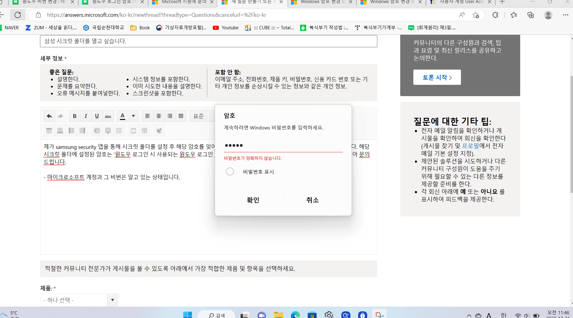Align text right in the editor

[x=170, y=116]
